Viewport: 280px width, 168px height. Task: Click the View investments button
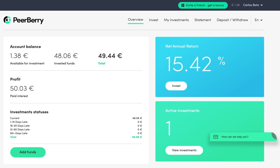[184, 150]
